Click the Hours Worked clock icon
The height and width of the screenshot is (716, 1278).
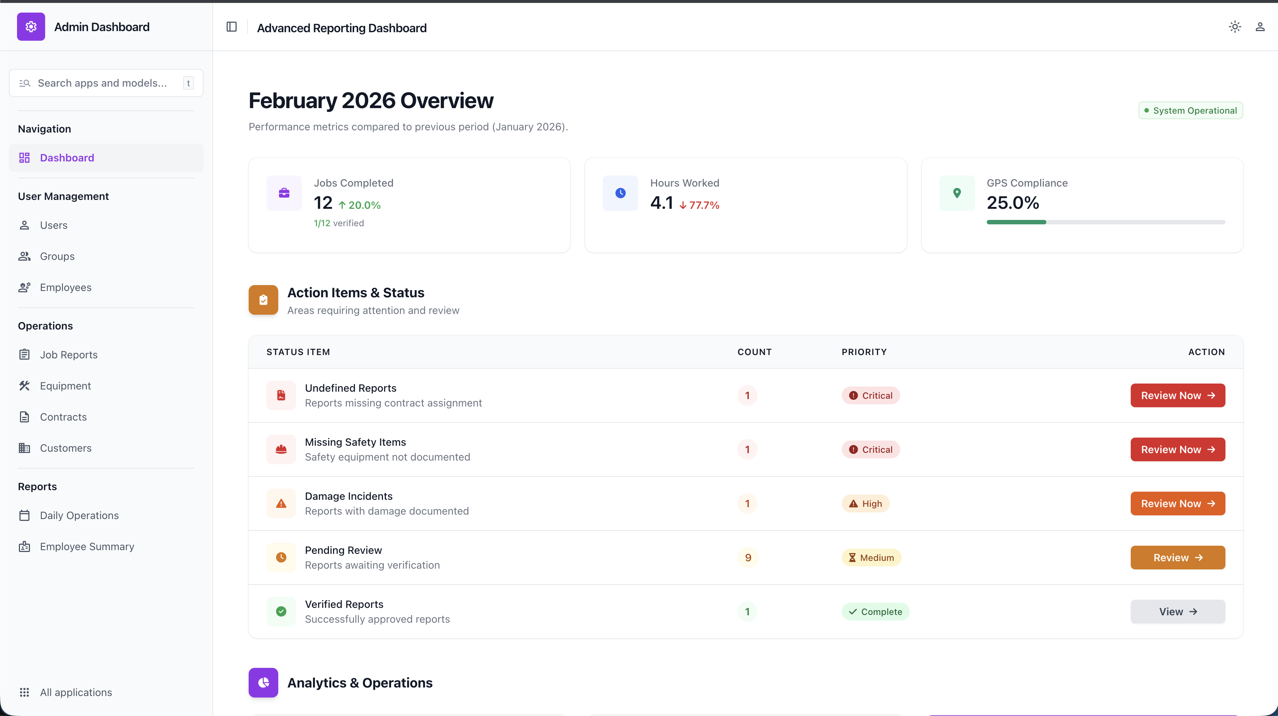[x=620, y=193]
